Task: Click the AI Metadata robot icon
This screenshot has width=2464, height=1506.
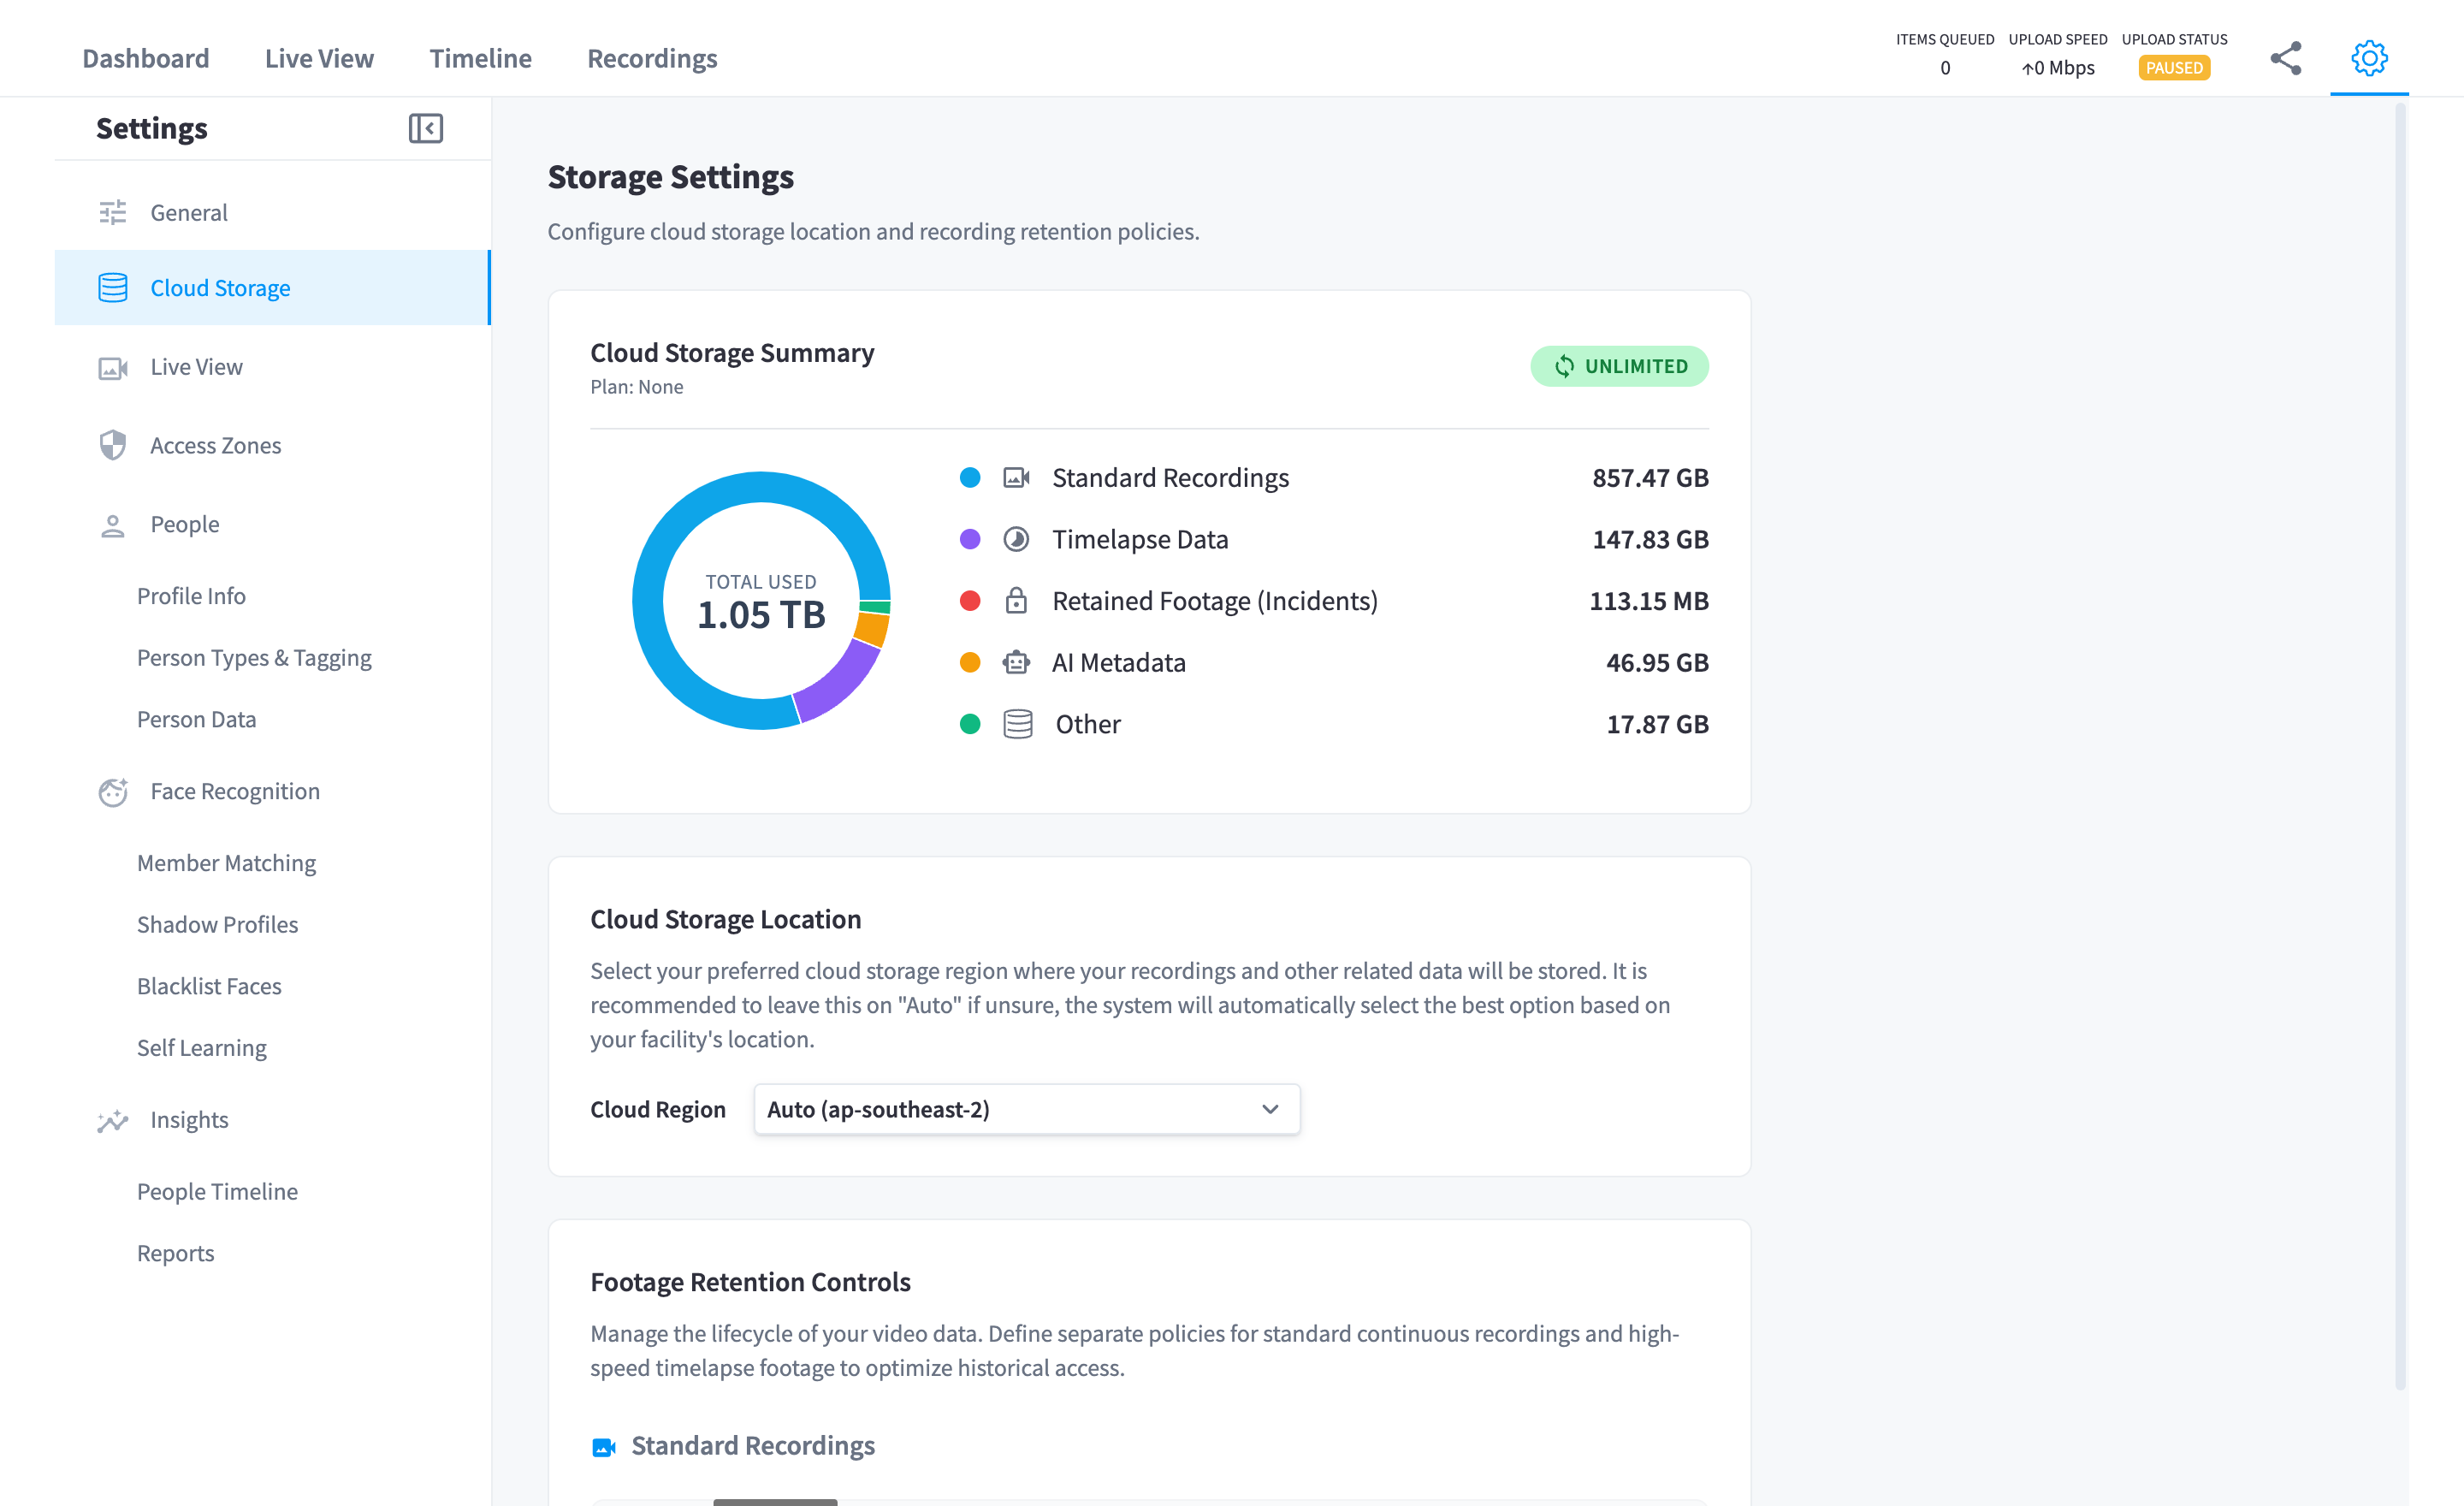Action: click(1016, 662)
